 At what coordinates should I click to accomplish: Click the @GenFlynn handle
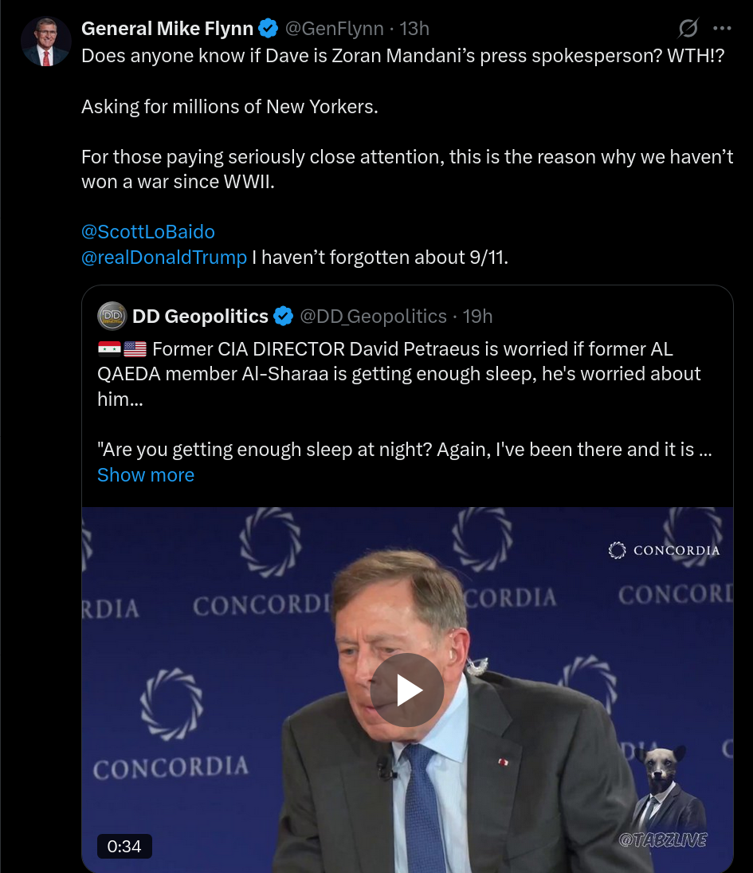(335, 29)
